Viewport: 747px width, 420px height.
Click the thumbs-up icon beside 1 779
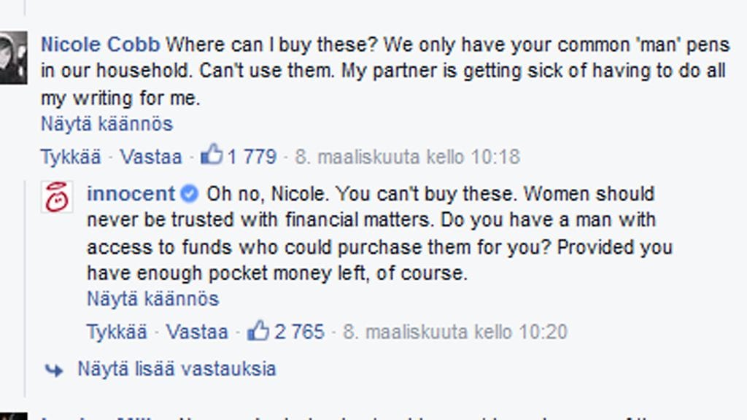(212, 155)
